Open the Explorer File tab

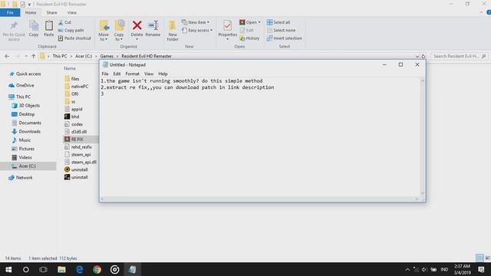pyautogui.click(x=10, y=12)
